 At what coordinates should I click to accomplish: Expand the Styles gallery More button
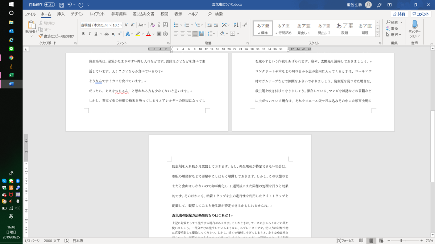point(377,34)
